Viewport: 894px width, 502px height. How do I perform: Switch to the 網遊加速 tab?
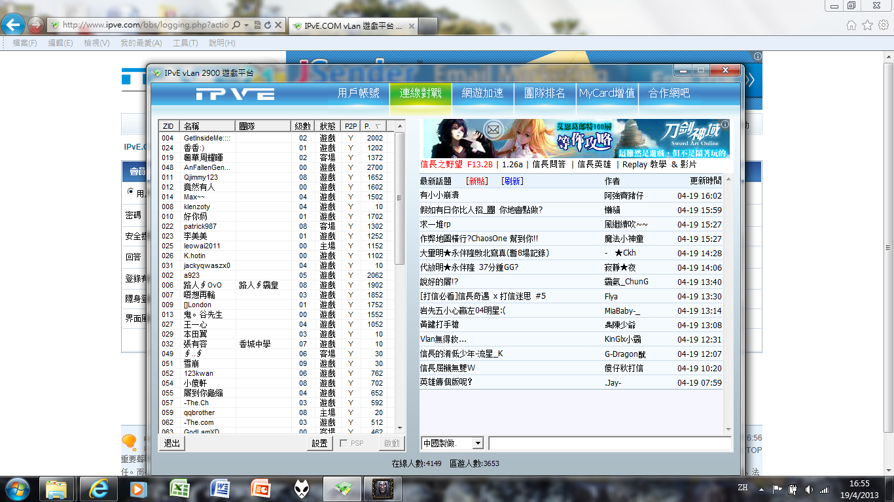pos(482,93)
